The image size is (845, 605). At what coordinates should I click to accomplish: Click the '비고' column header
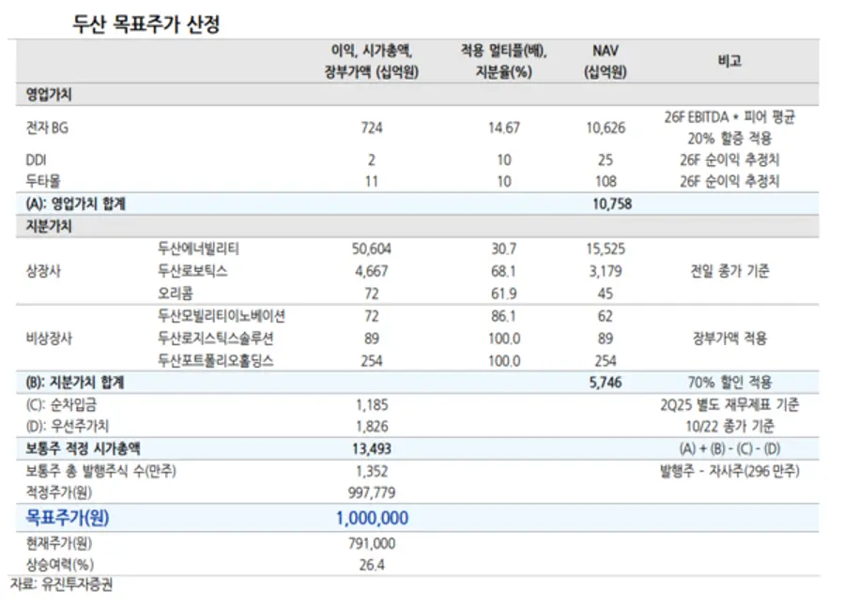tap(729, 61)
